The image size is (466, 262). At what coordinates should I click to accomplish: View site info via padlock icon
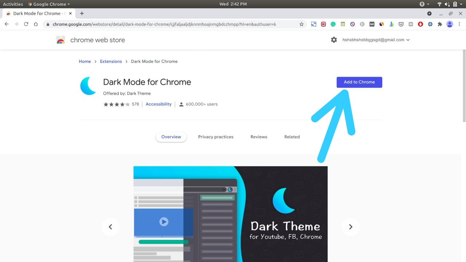coord(47,24)
